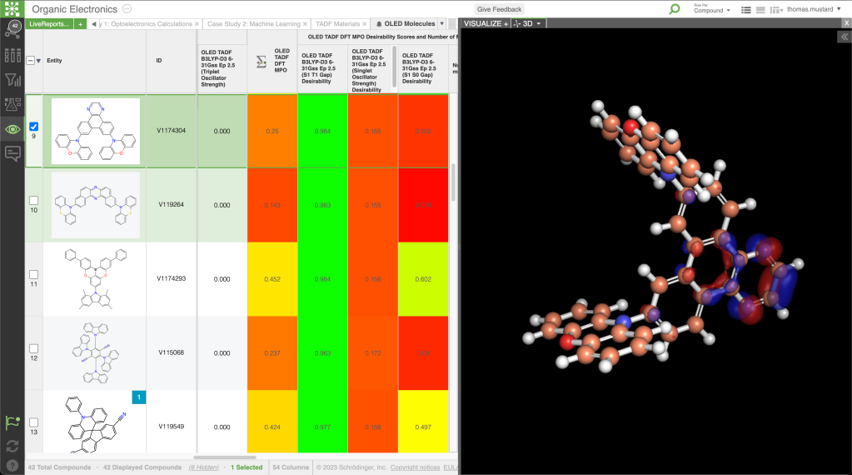852x475 pixels.
Task: Open the flag notifications sidebar icon
Action: (12, 422)
